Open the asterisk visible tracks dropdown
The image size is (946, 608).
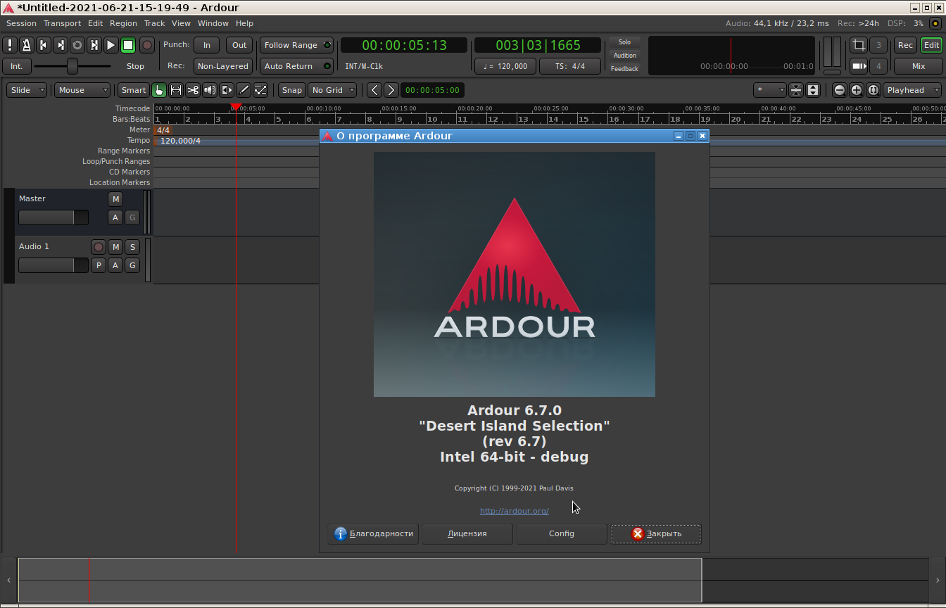769,90
